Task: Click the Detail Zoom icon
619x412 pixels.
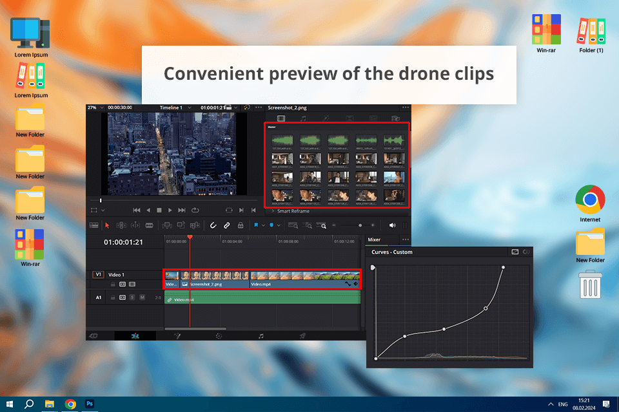Action: coord(308,225)
